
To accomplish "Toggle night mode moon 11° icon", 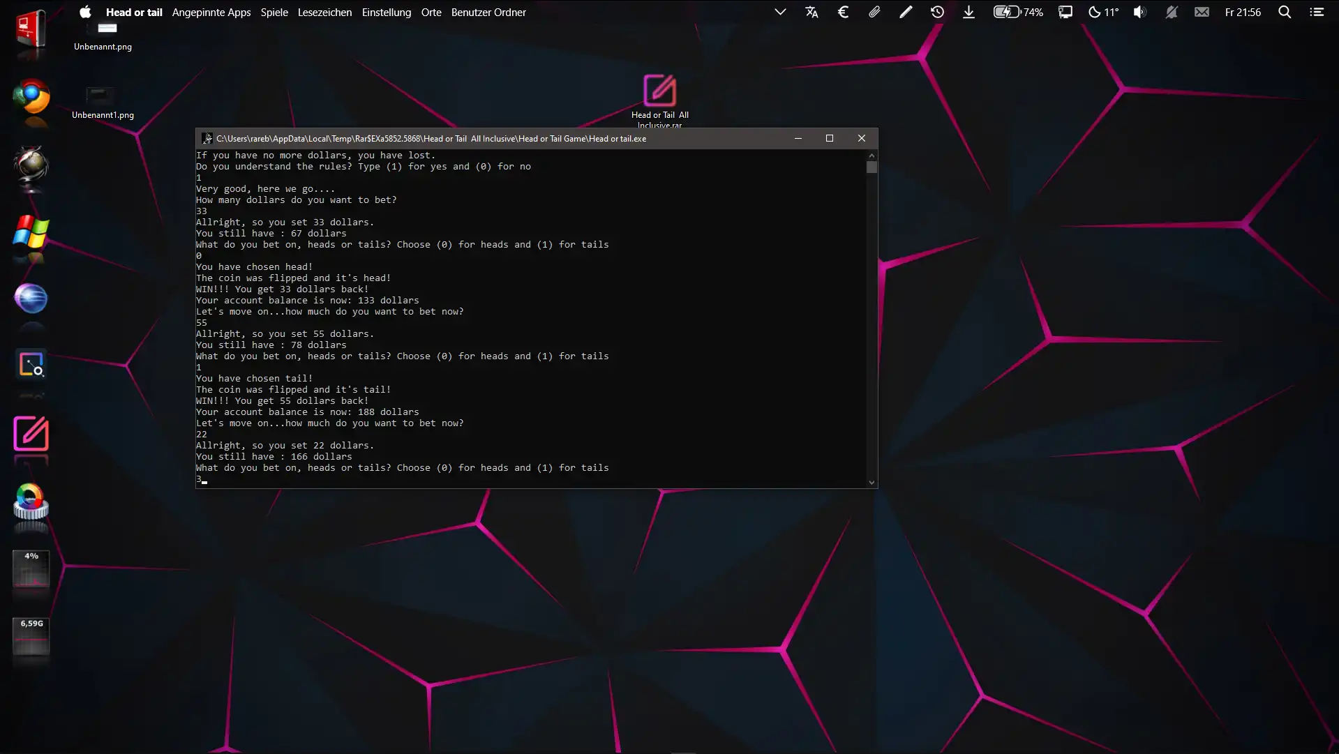I will 1103,12.
